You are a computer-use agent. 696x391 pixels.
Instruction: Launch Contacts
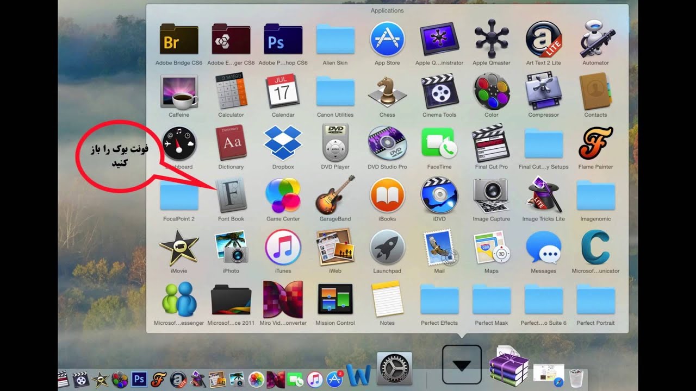pos(596,91)
